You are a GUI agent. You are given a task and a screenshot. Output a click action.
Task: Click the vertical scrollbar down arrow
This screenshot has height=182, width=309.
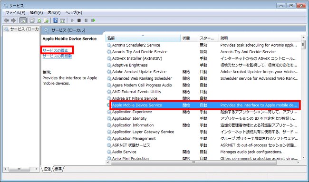[303, 157]
